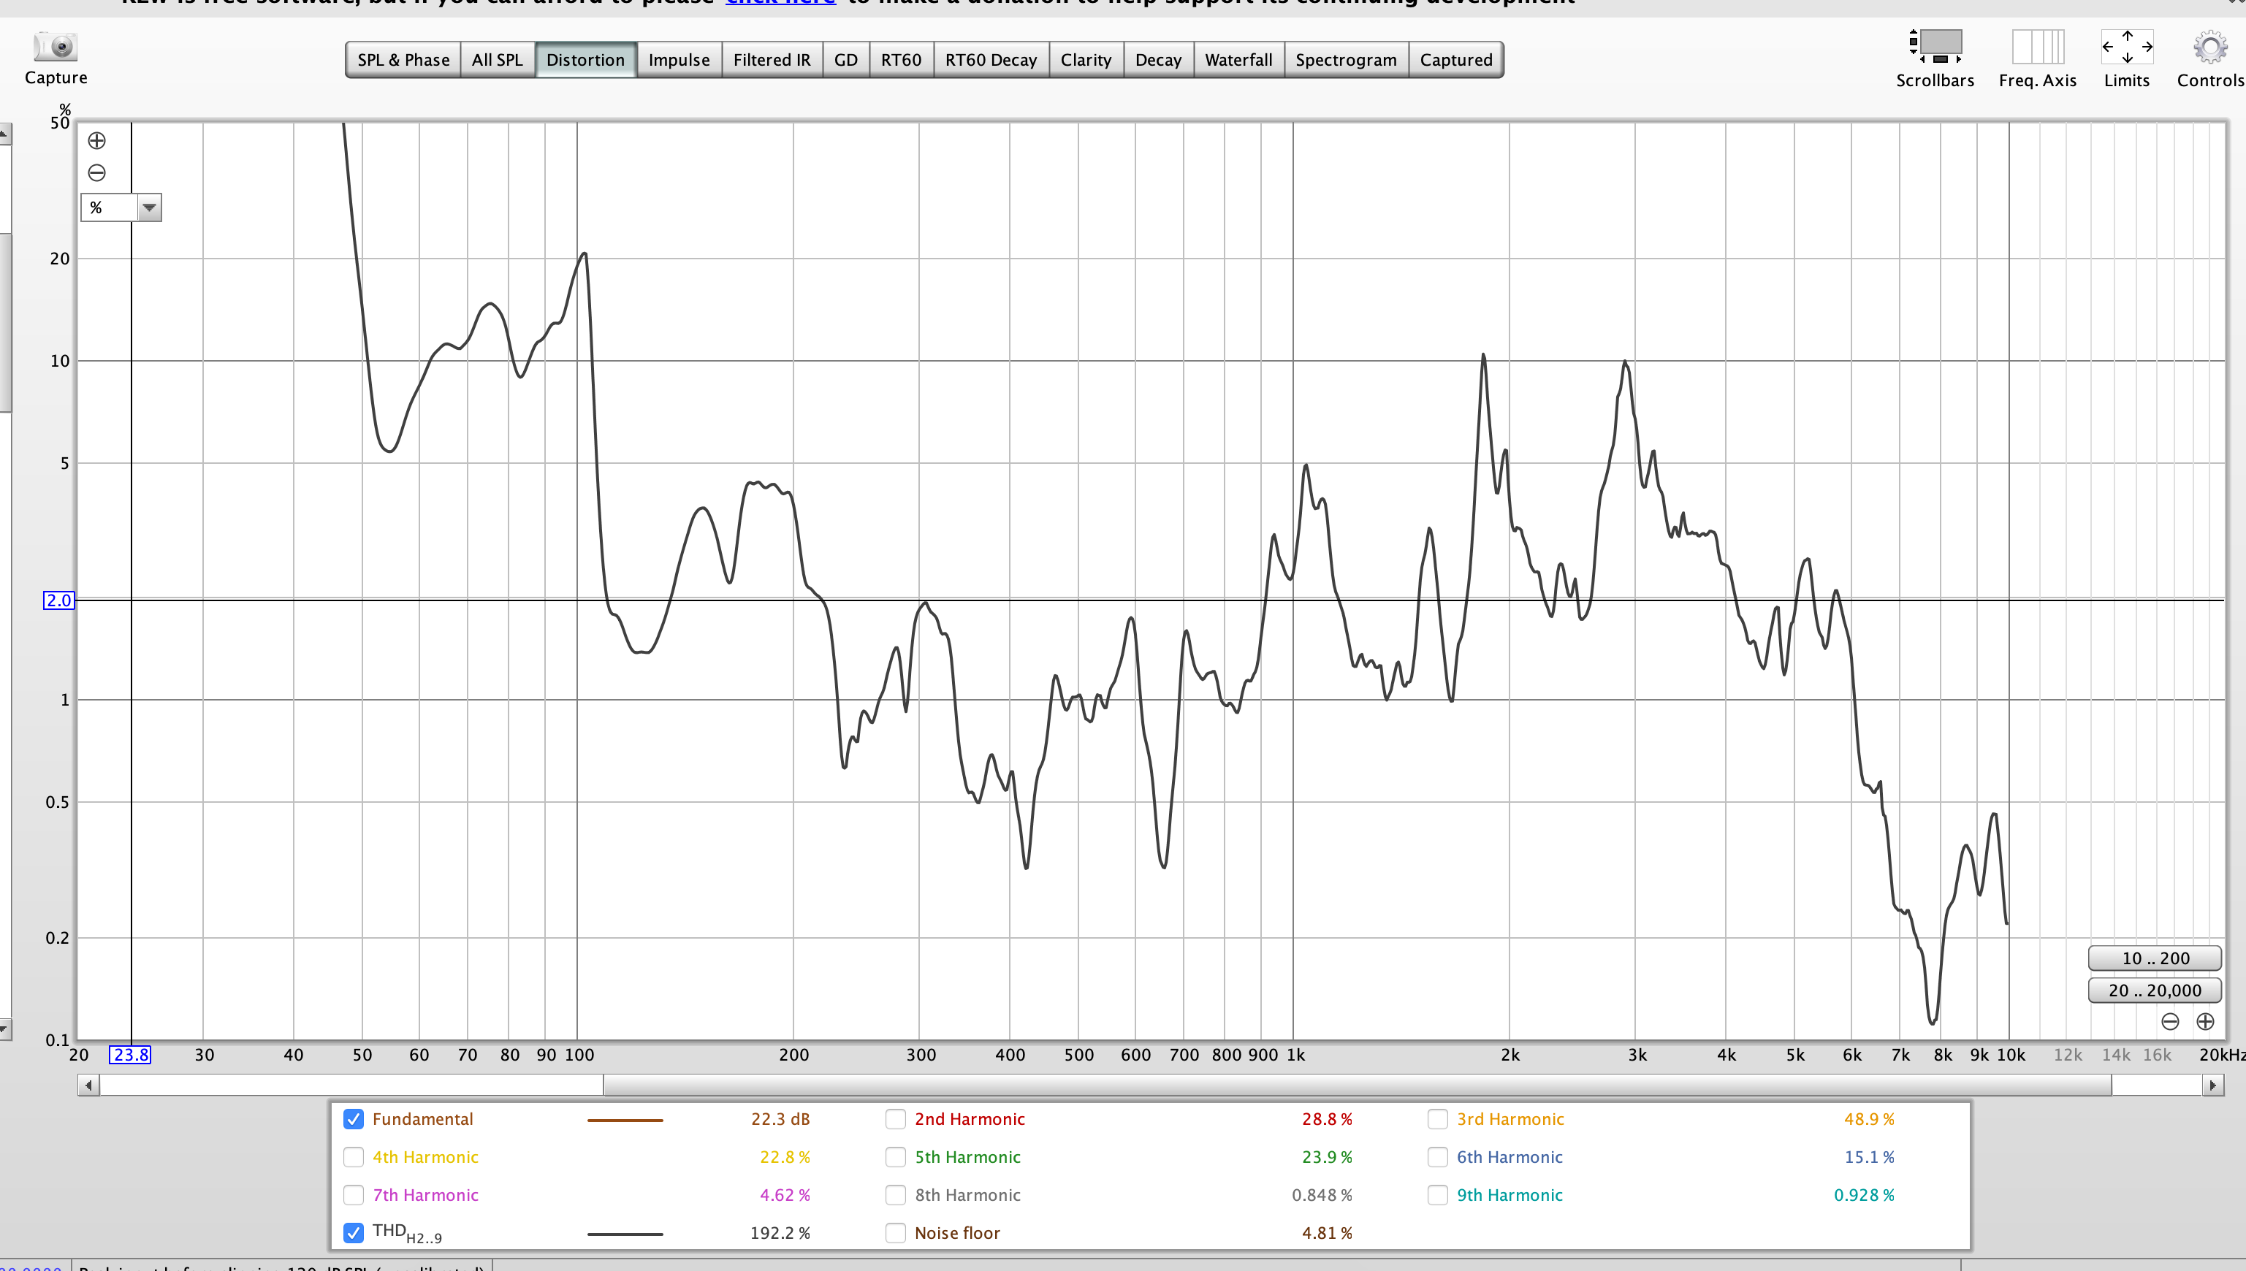This screenshot has width=2246, height=1271.
Task: Zoom in horizontal axis at bottom right
Action: click(2205, 1021)
